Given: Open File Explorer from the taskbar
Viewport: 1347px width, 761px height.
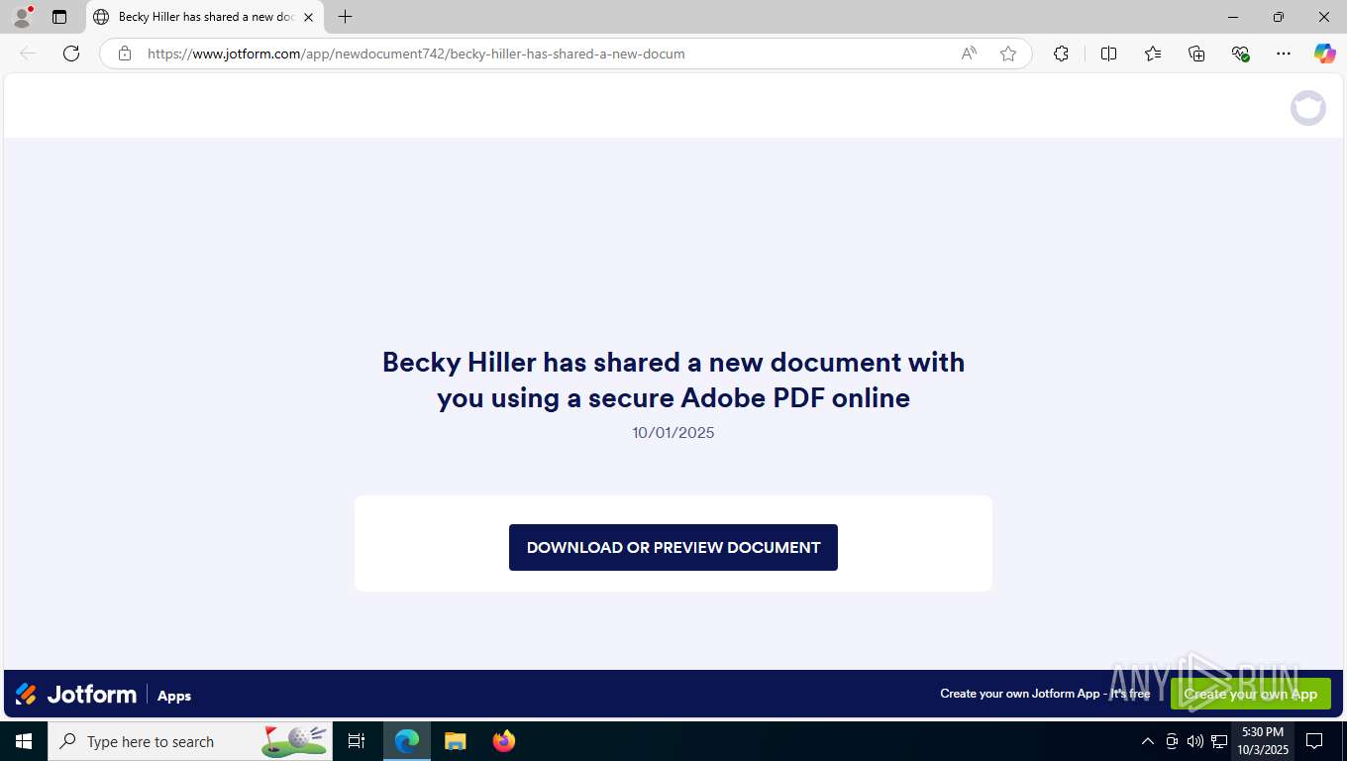Looking at the screenshot, I should (x=455, y=741).
